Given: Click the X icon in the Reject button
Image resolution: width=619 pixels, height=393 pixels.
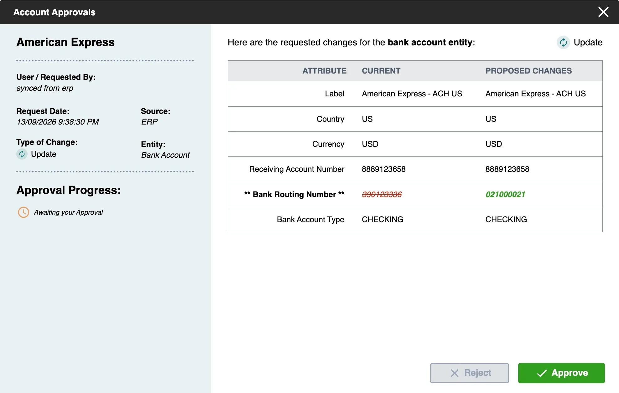Looking at the screenshot, I should (455, 373).
